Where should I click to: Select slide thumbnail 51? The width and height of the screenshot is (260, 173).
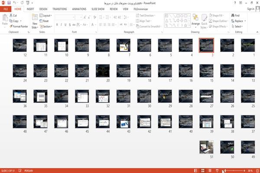(206, 147)
